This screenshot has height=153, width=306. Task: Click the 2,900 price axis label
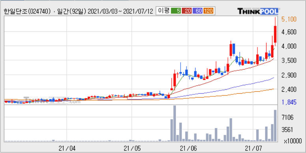tap(289, 75)
